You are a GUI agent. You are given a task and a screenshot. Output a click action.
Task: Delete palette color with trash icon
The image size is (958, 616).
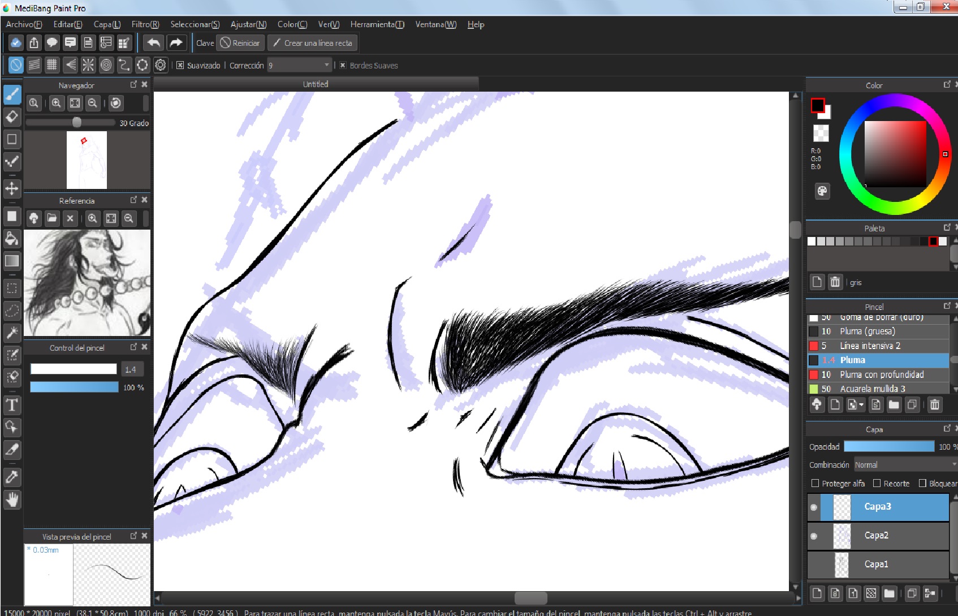[x=835, y=282]
